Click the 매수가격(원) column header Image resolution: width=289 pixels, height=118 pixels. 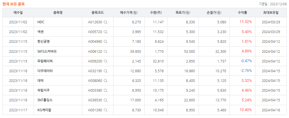point(129,12)
